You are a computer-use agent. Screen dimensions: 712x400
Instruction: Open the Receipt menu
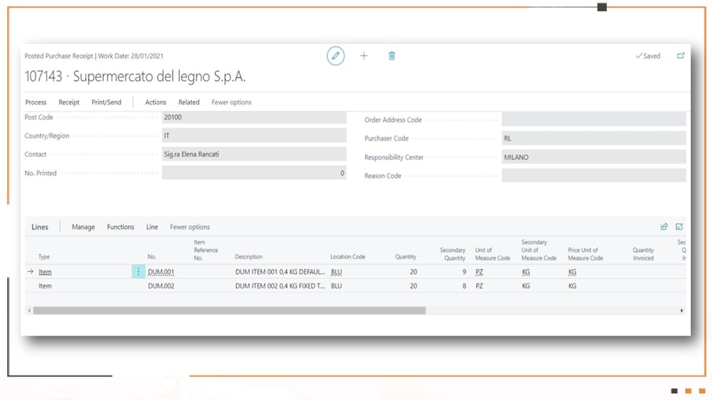[69, 102]
